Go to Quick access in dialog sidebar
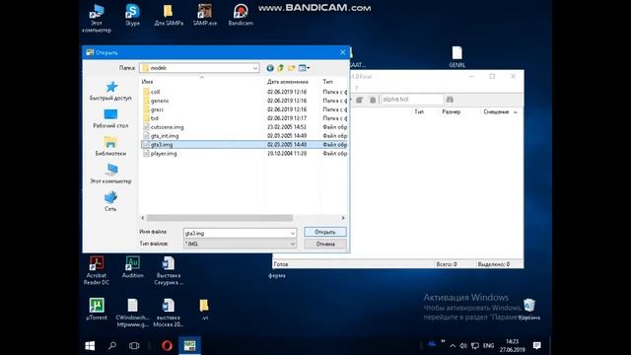631x355 pixels. tap(110, 91)
